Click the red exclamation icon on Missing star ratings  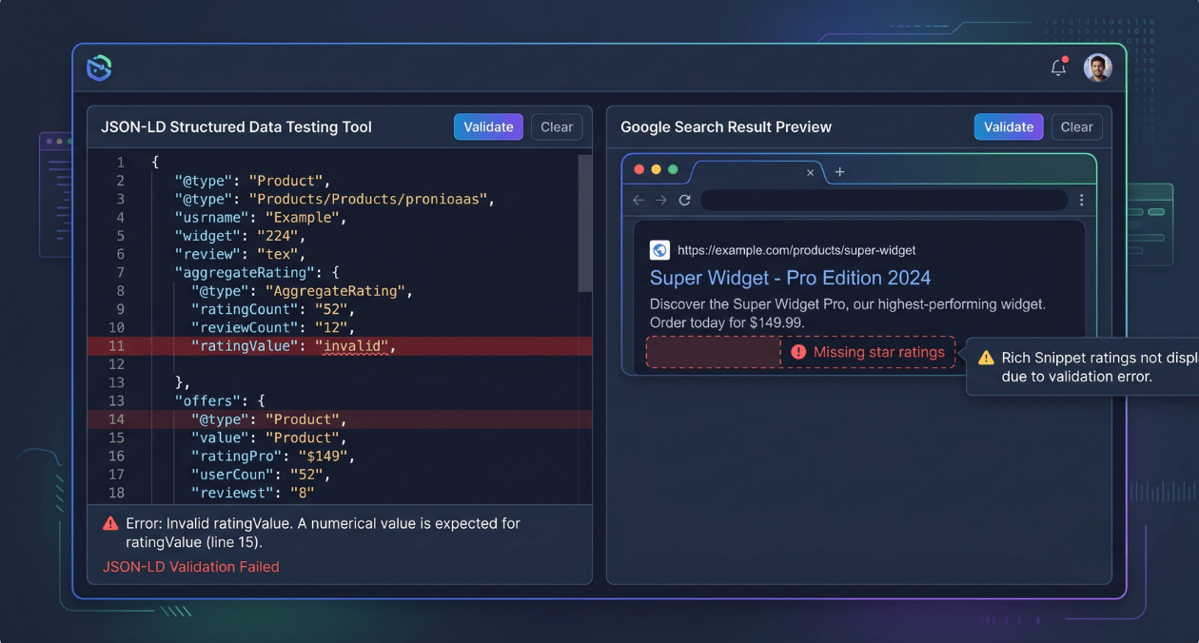pyautogui.click(x=796, y=352)
